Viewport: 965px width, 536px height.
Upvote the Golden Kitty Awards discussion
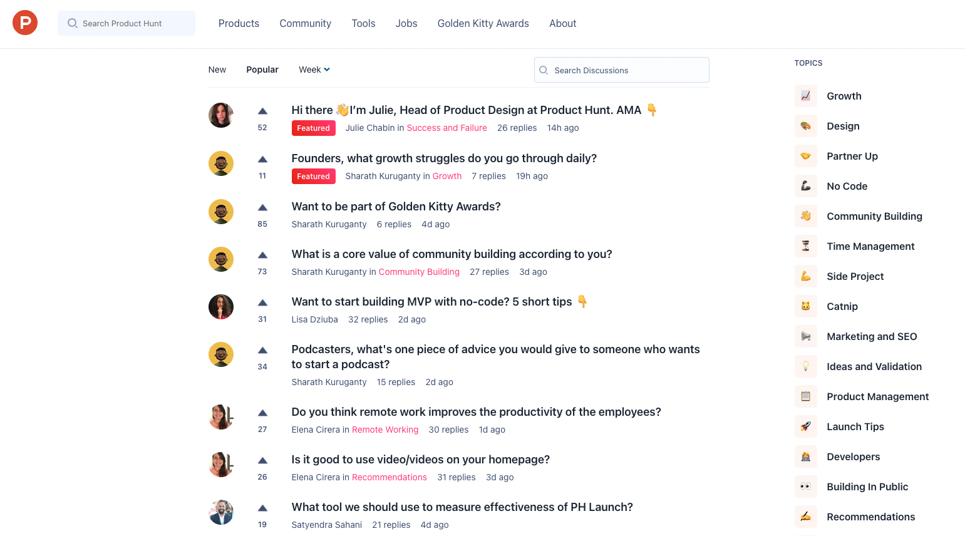click(x=262, y=208)
